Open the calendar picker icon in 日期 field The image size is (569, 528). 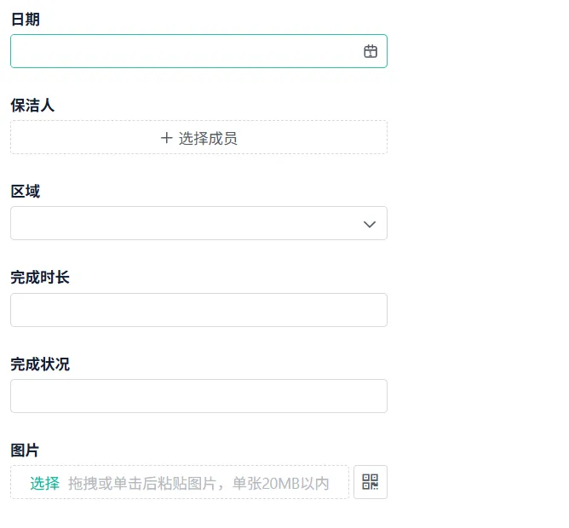[371, 51]
